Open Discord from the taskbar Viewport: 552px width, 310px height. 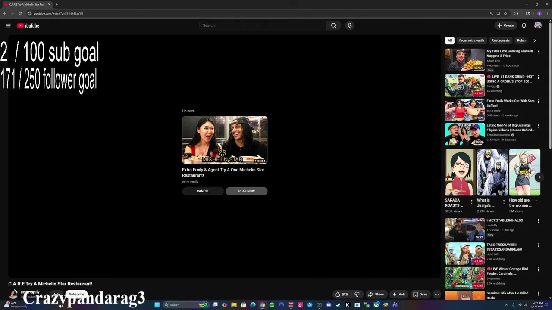[329, 305]
